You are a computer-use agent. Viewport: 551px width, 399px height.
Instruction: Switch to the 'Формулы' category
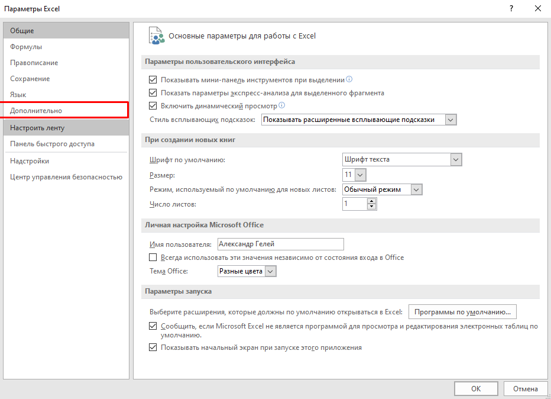click(x=26, y=47)
